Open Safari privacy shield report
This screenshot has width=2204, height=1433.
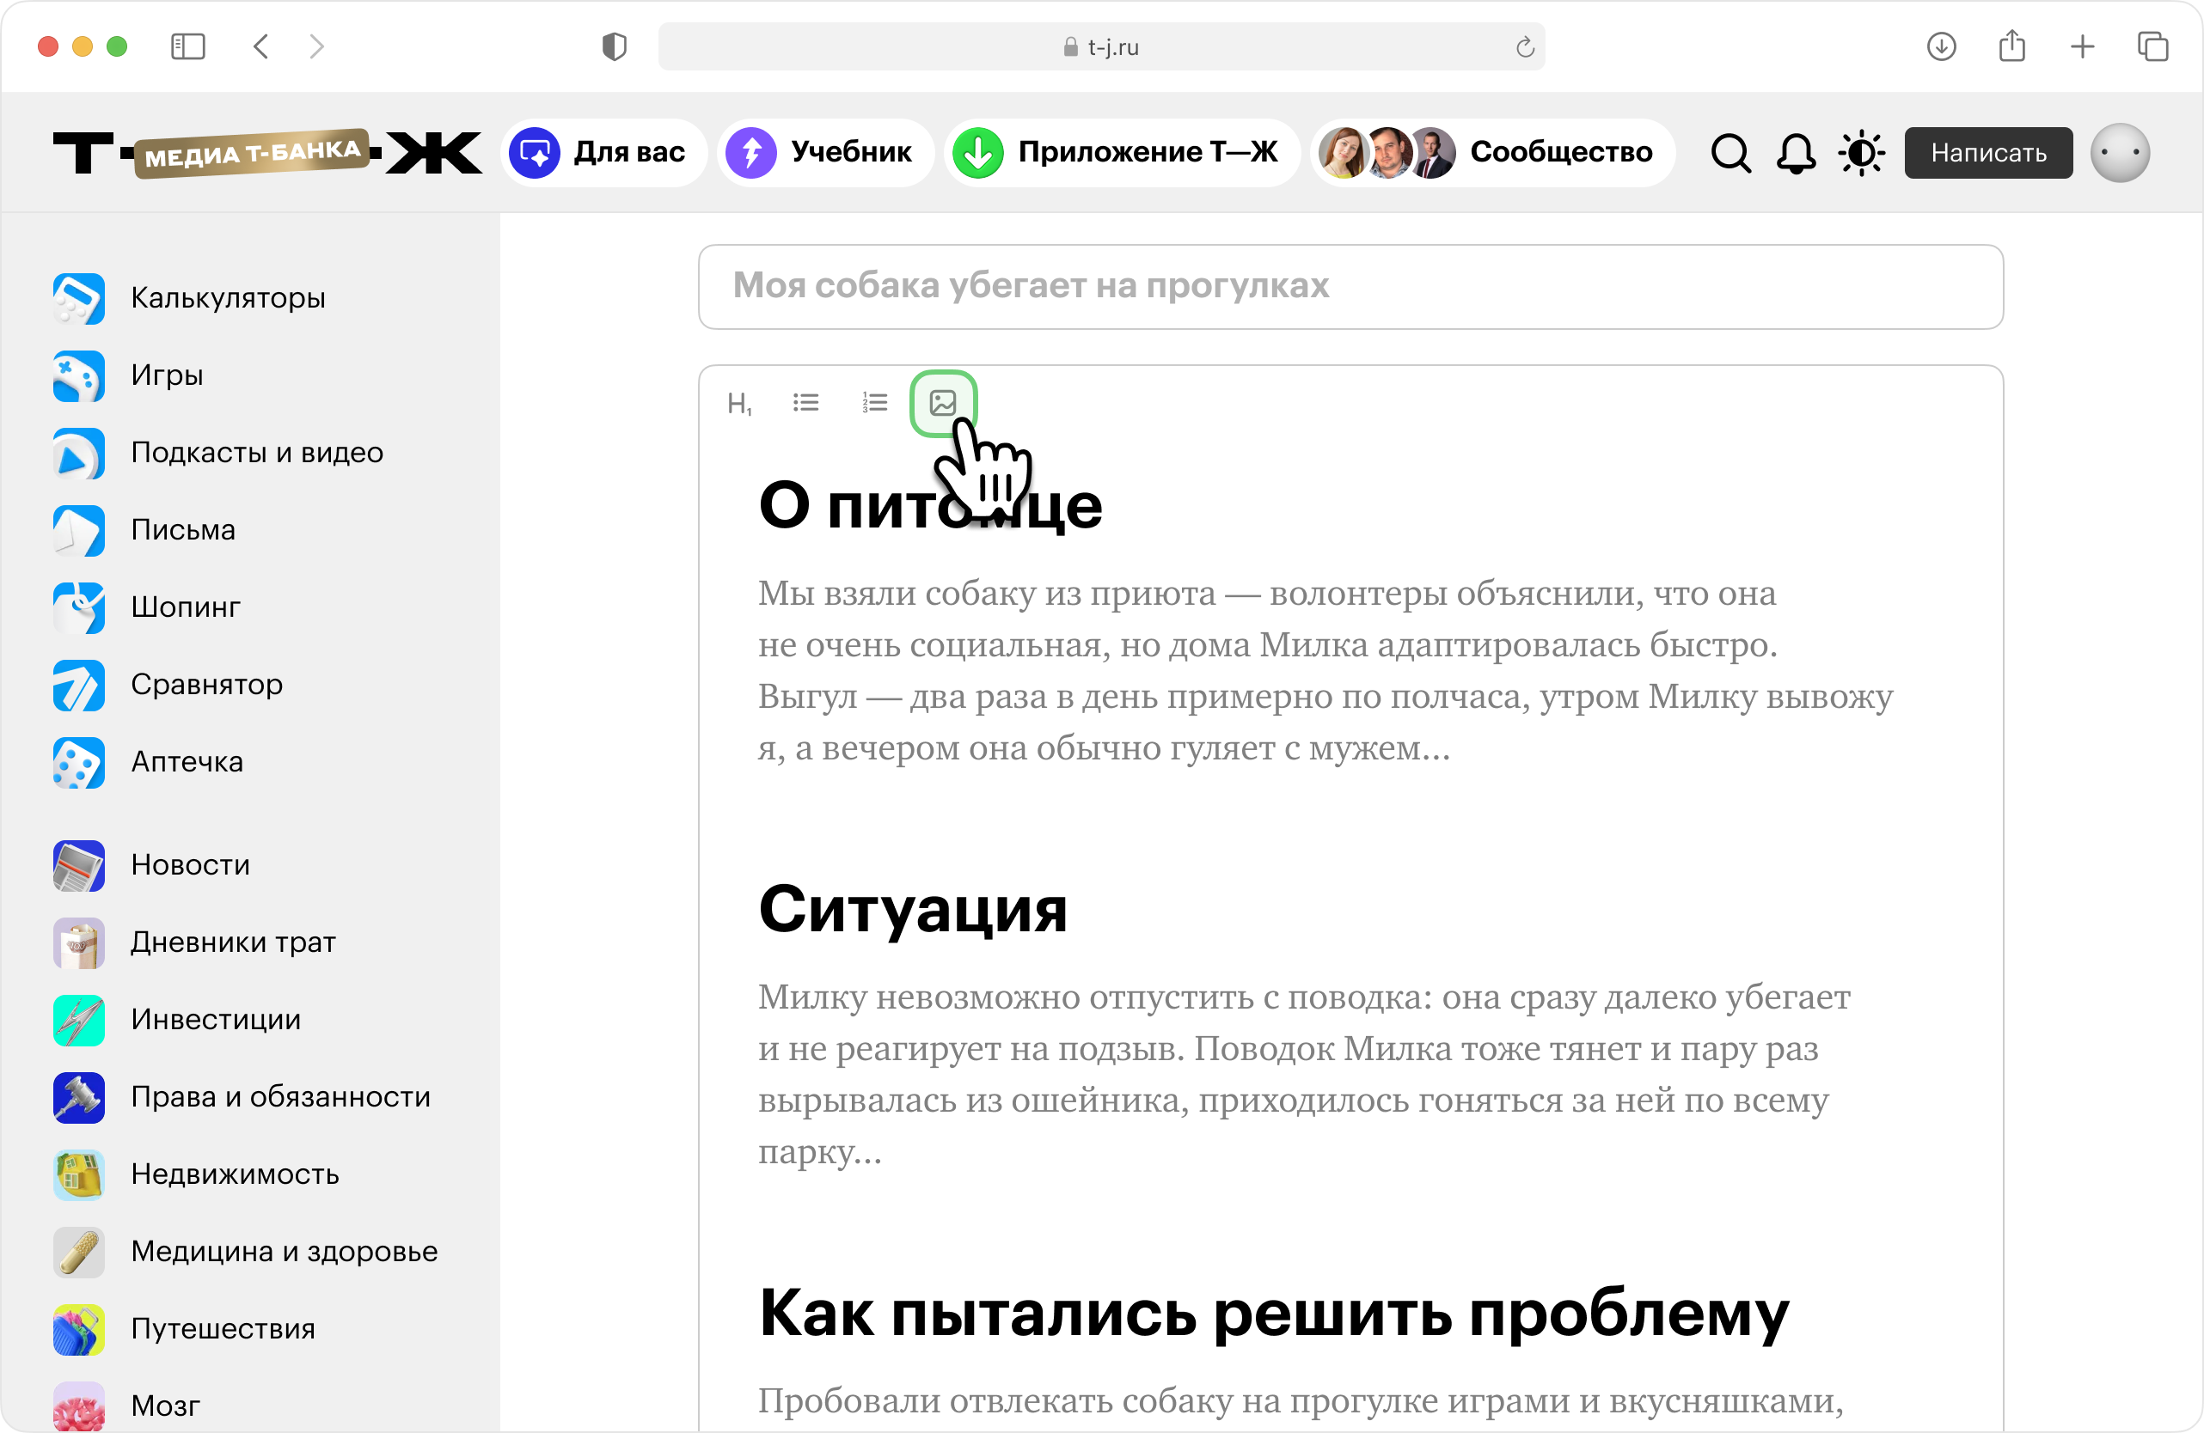pyautogui.click(x=614, y=46)
